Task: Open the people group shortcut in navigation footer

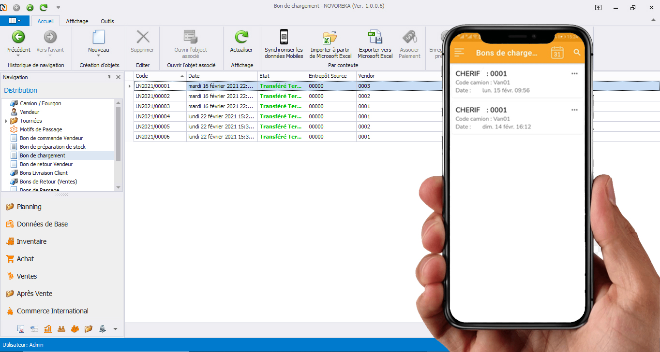Action: pos(75,329)
